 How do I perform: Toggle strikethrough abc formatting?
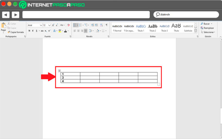42,31
